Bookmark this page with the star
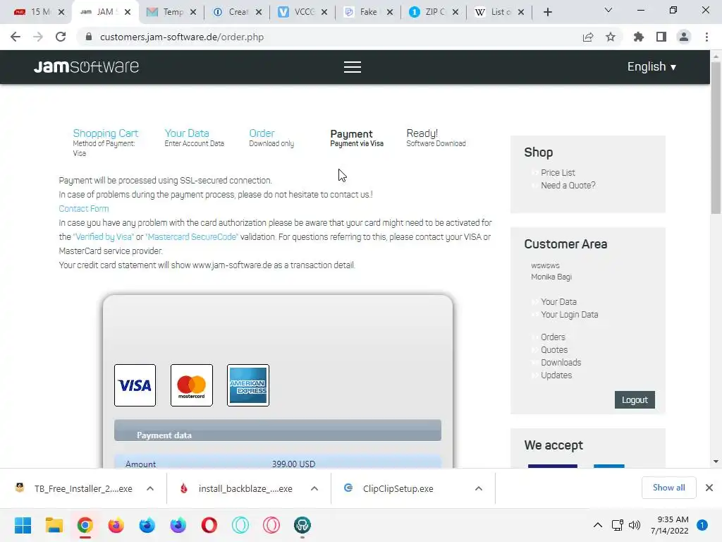Screen dimensions: 722x542 pos(611,37)
